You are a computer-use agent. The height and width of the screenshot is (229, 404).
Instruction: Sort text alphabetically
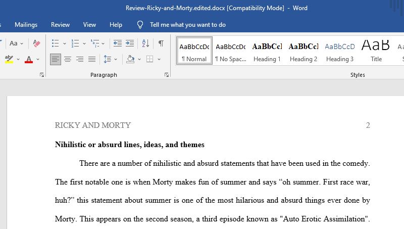145,43
